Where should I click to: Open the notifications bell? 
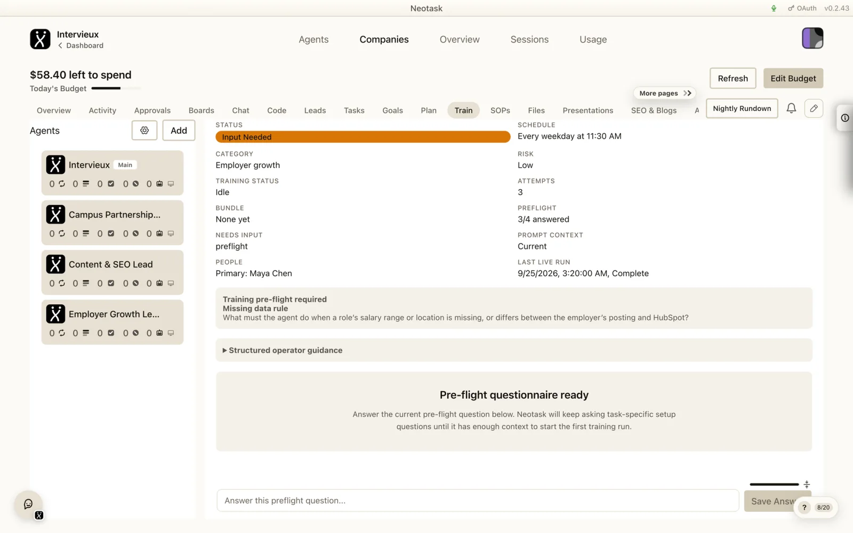[x=791, y=108]
